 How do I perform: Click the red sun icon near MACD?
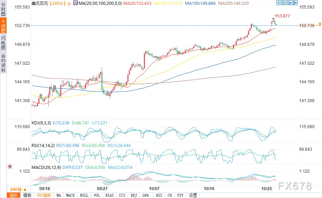coord(10,166)
